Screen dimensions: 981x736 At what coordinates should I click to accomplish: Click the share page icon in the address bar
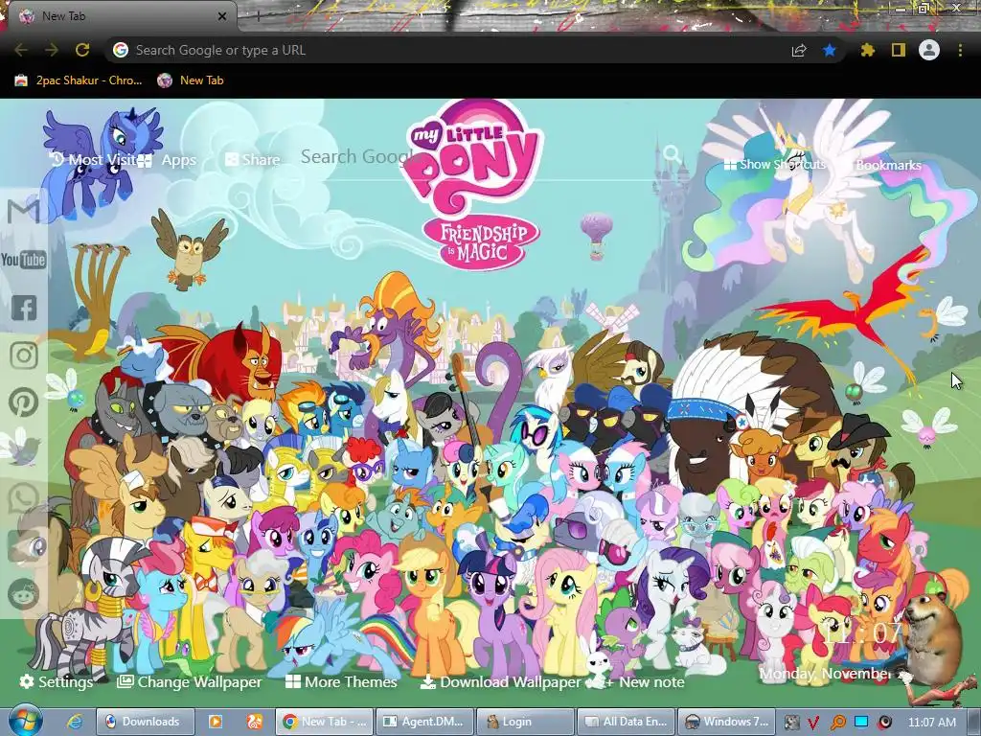tap(799, 50)
